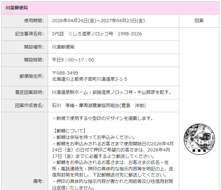Click the 郵便局住所: label
Image resolution: width=221 pixels, height=190 pixels.
[x=31, y=76]
